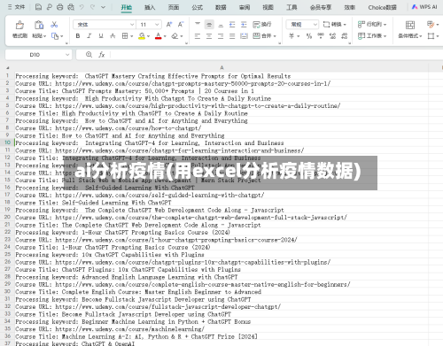Screen dimensions: 443x346
Task: Expand the borders dropdown arrow
Action: point(132,36)
